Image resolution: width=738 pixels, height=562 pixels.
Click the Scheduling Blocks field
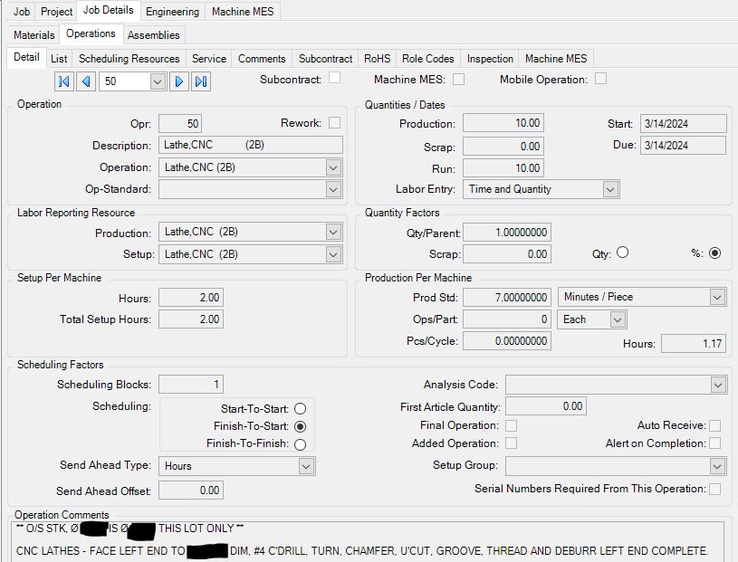[x=191, y=385]
